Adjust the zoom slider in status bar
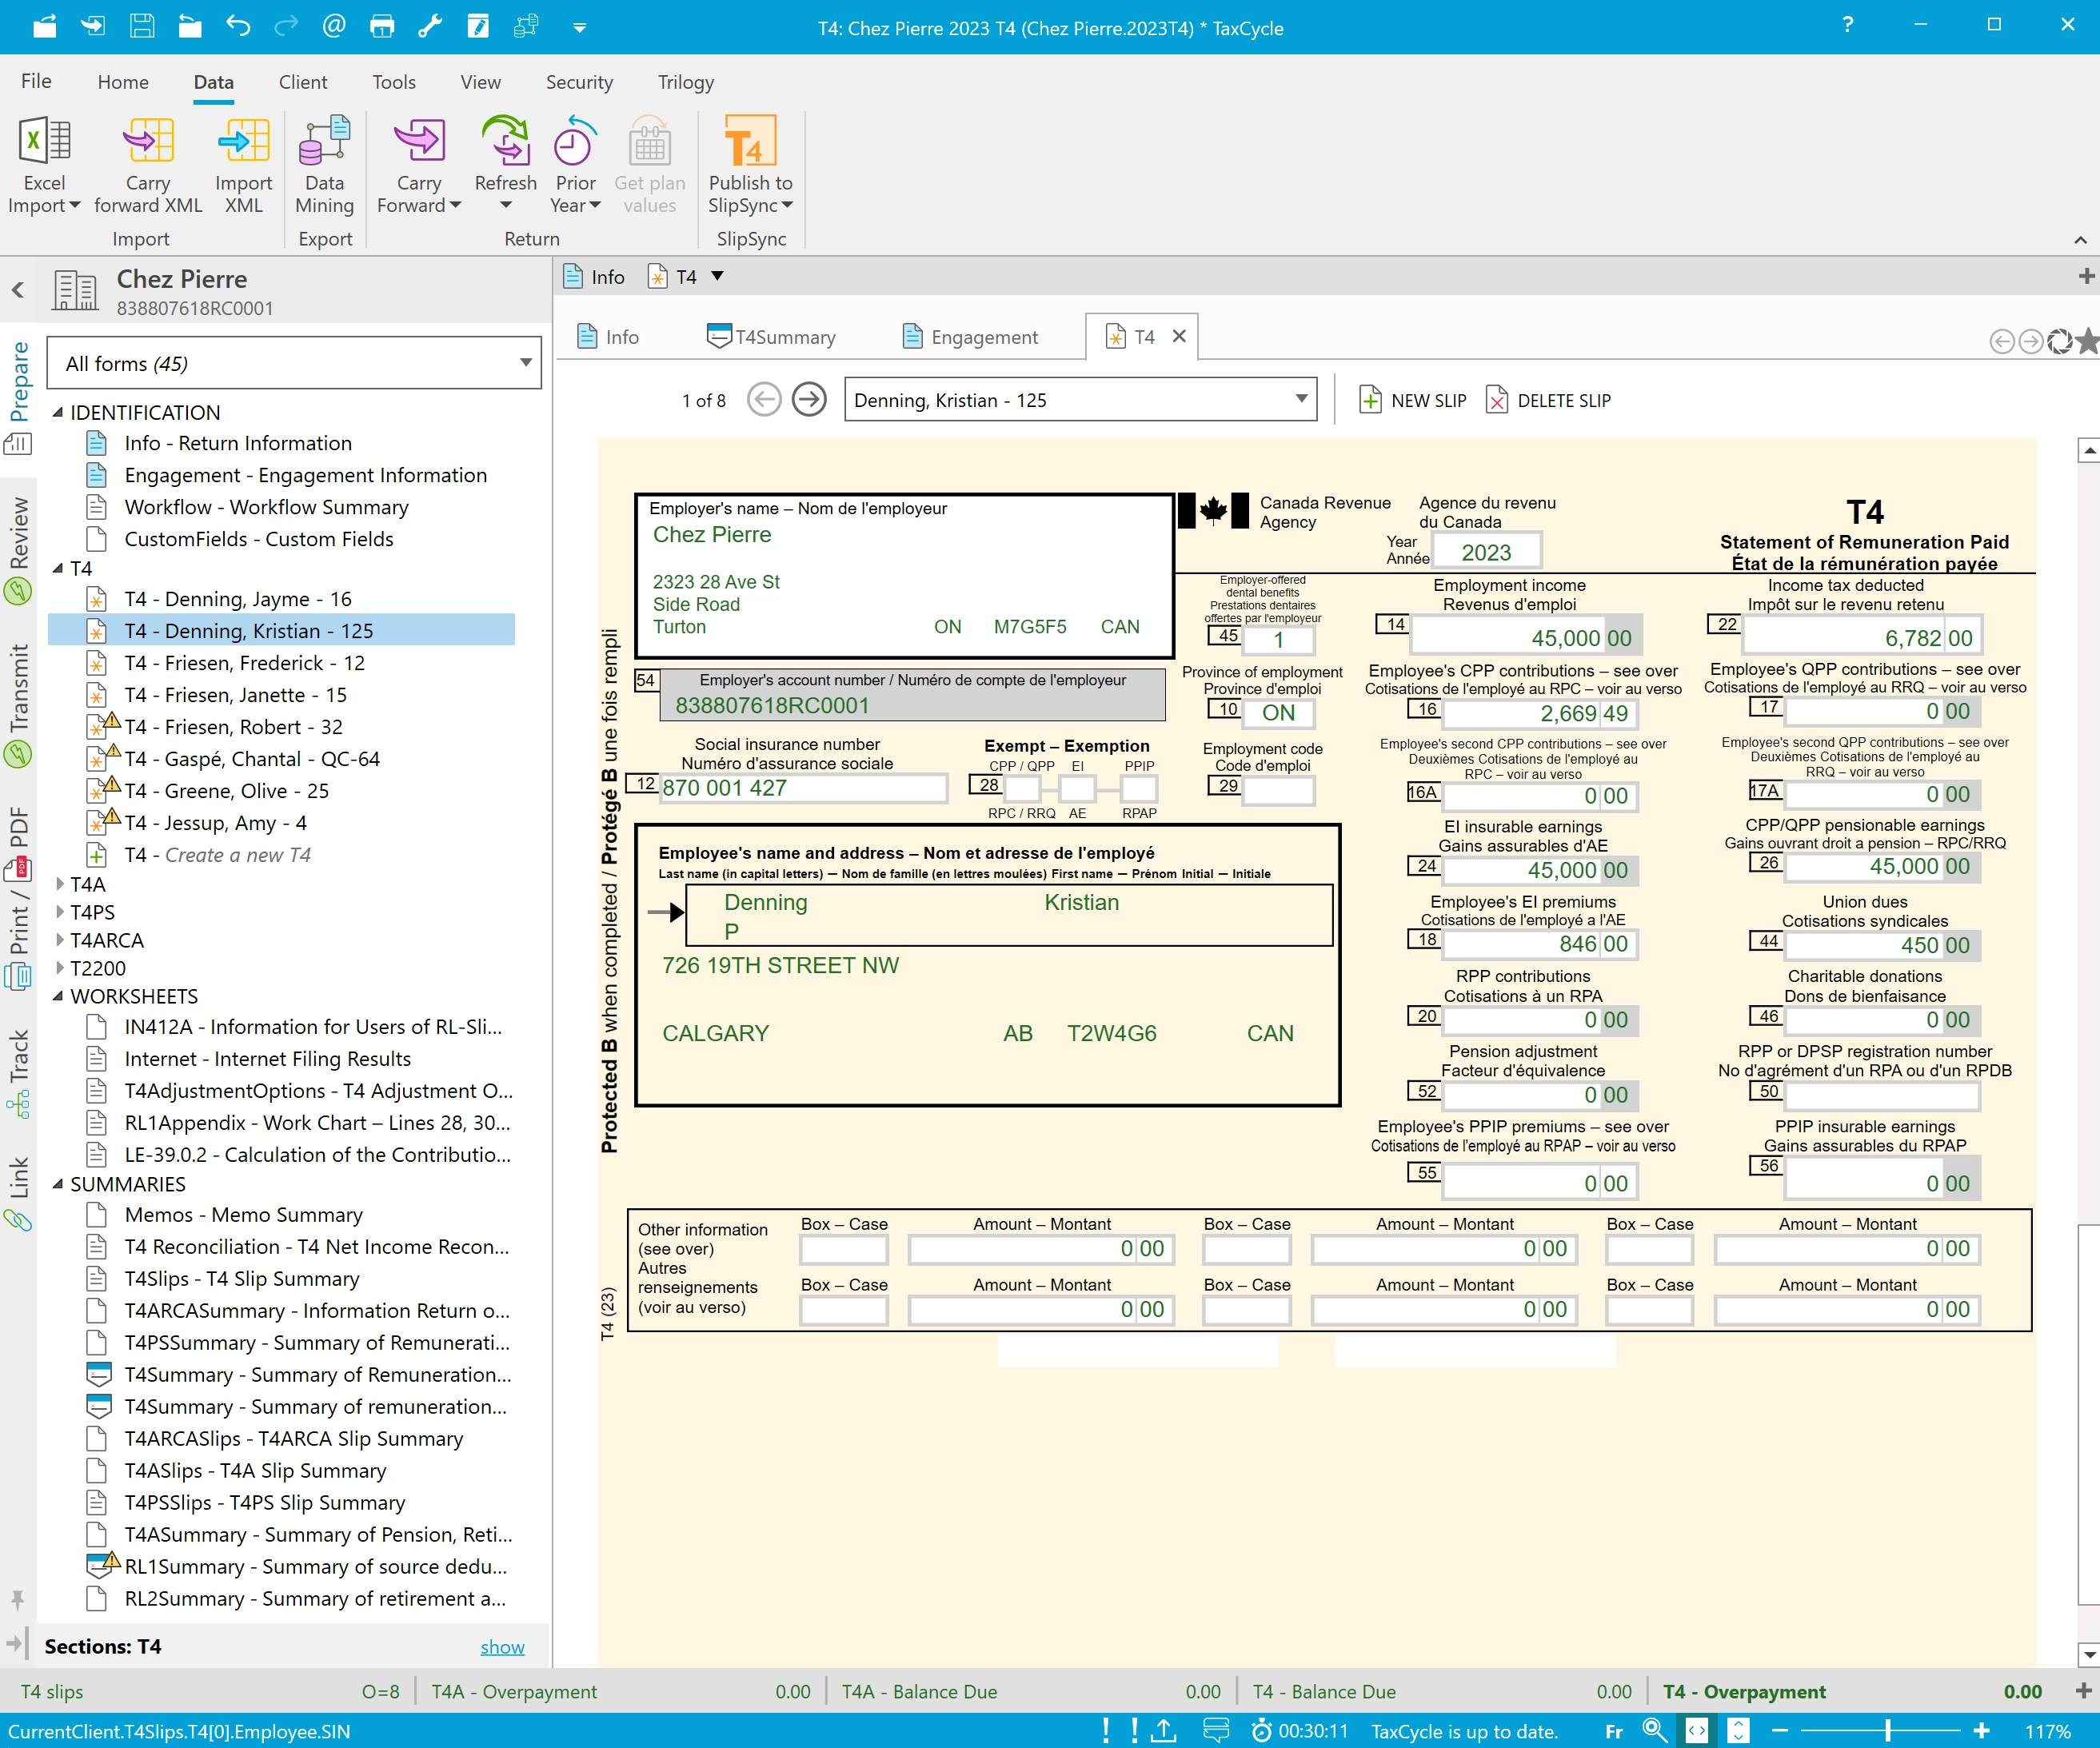The image size is (2100, 1748). tap(1887, 1730)
